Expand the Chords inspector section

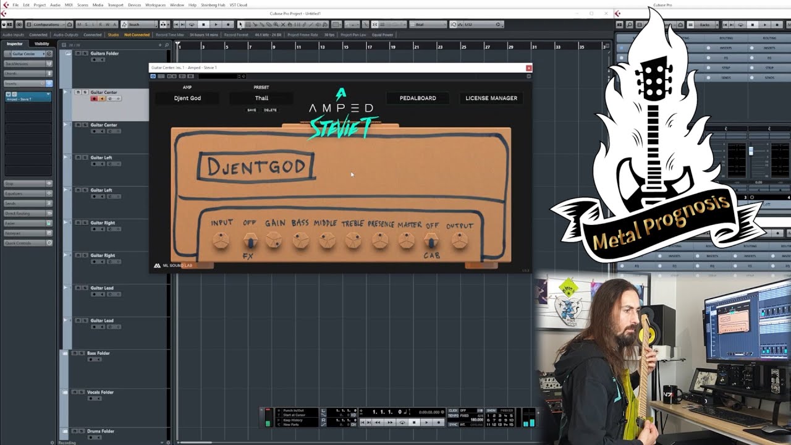tap(28, 74)
